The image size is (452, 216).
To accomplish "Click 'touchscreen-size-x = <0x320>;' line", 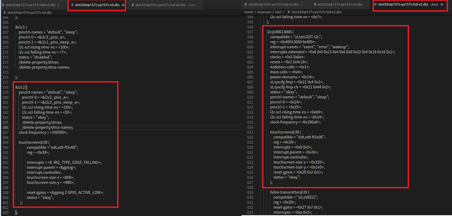I will coord(299,162).
